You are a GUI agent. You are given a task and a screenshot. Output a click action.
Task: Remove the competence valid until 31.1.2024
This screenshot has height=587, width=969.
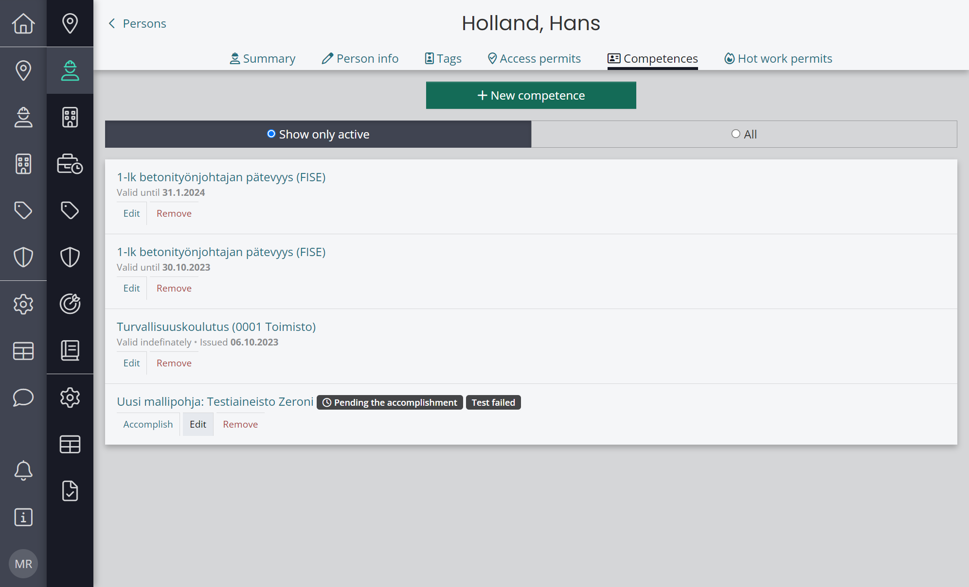174,213
